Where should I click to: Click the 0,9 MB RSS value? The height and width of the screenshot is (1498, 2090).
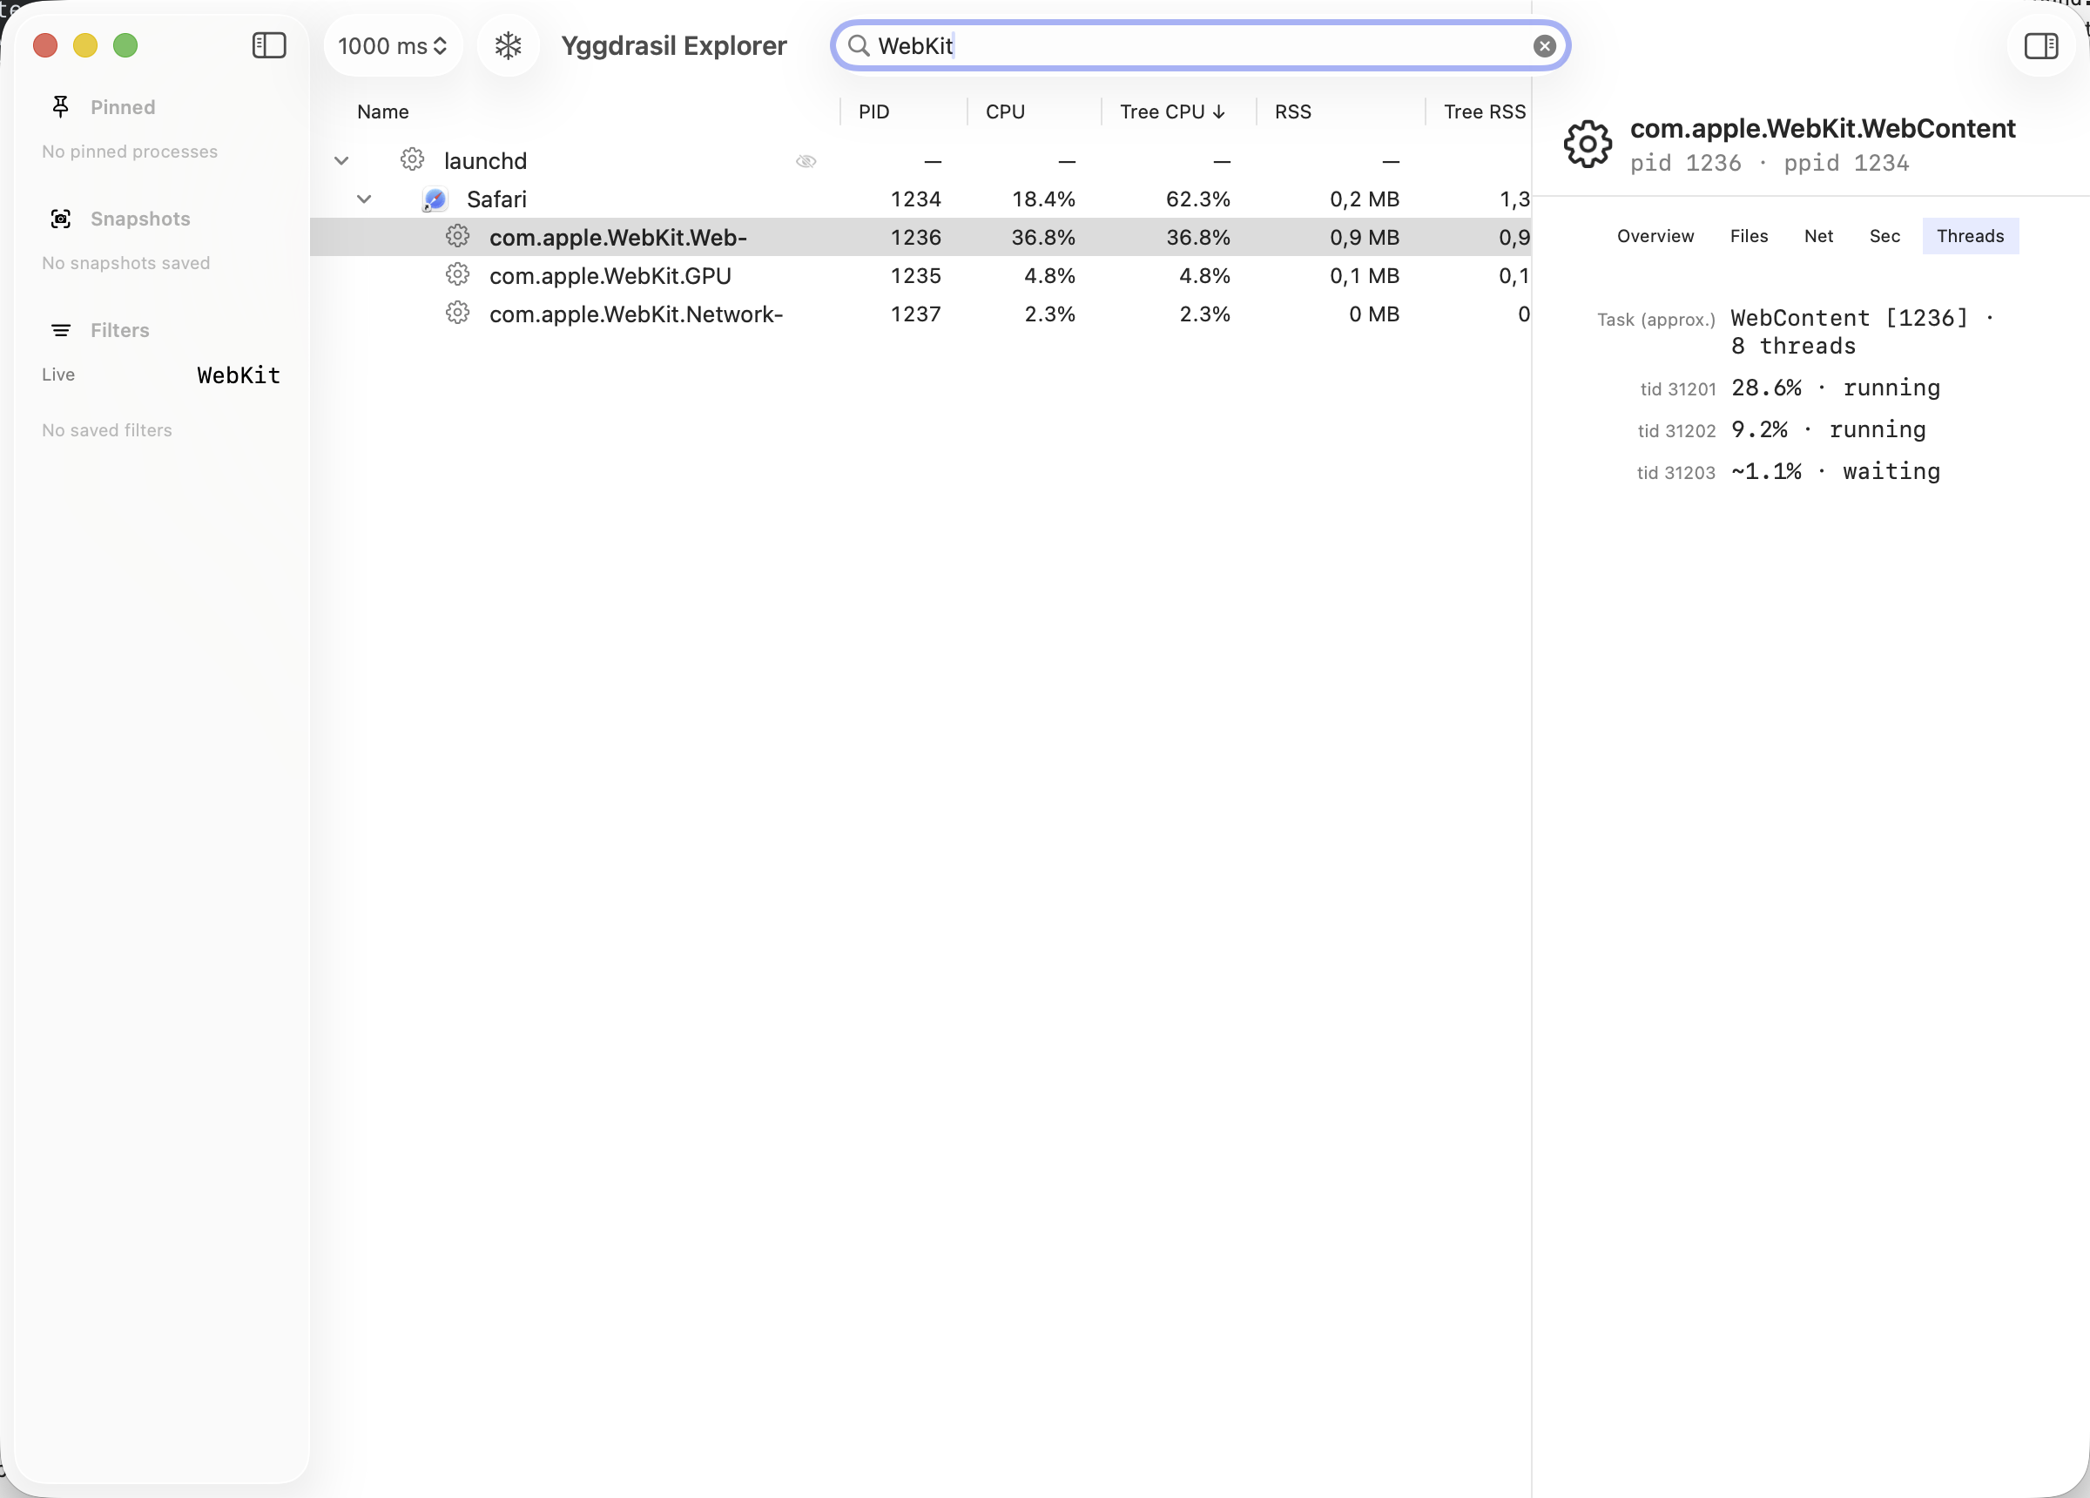1364,237
